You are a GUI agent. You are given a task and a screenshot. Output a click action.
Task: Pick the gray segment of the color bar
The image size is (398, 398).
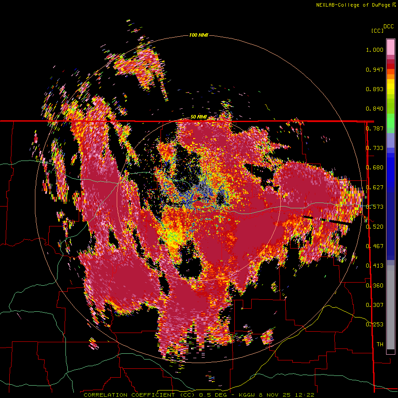coord(390,307)
